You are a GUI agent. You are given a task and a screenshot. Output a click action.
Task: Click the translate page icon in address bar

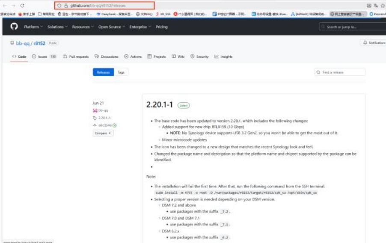point(376,6)
